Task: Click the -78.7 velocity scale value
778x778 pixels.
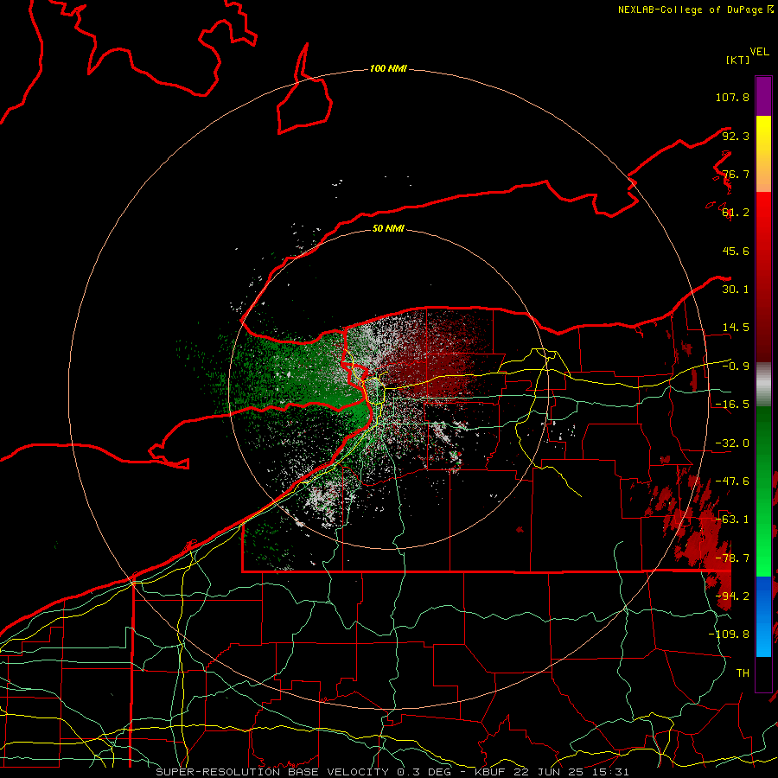Action: [732, 558]
